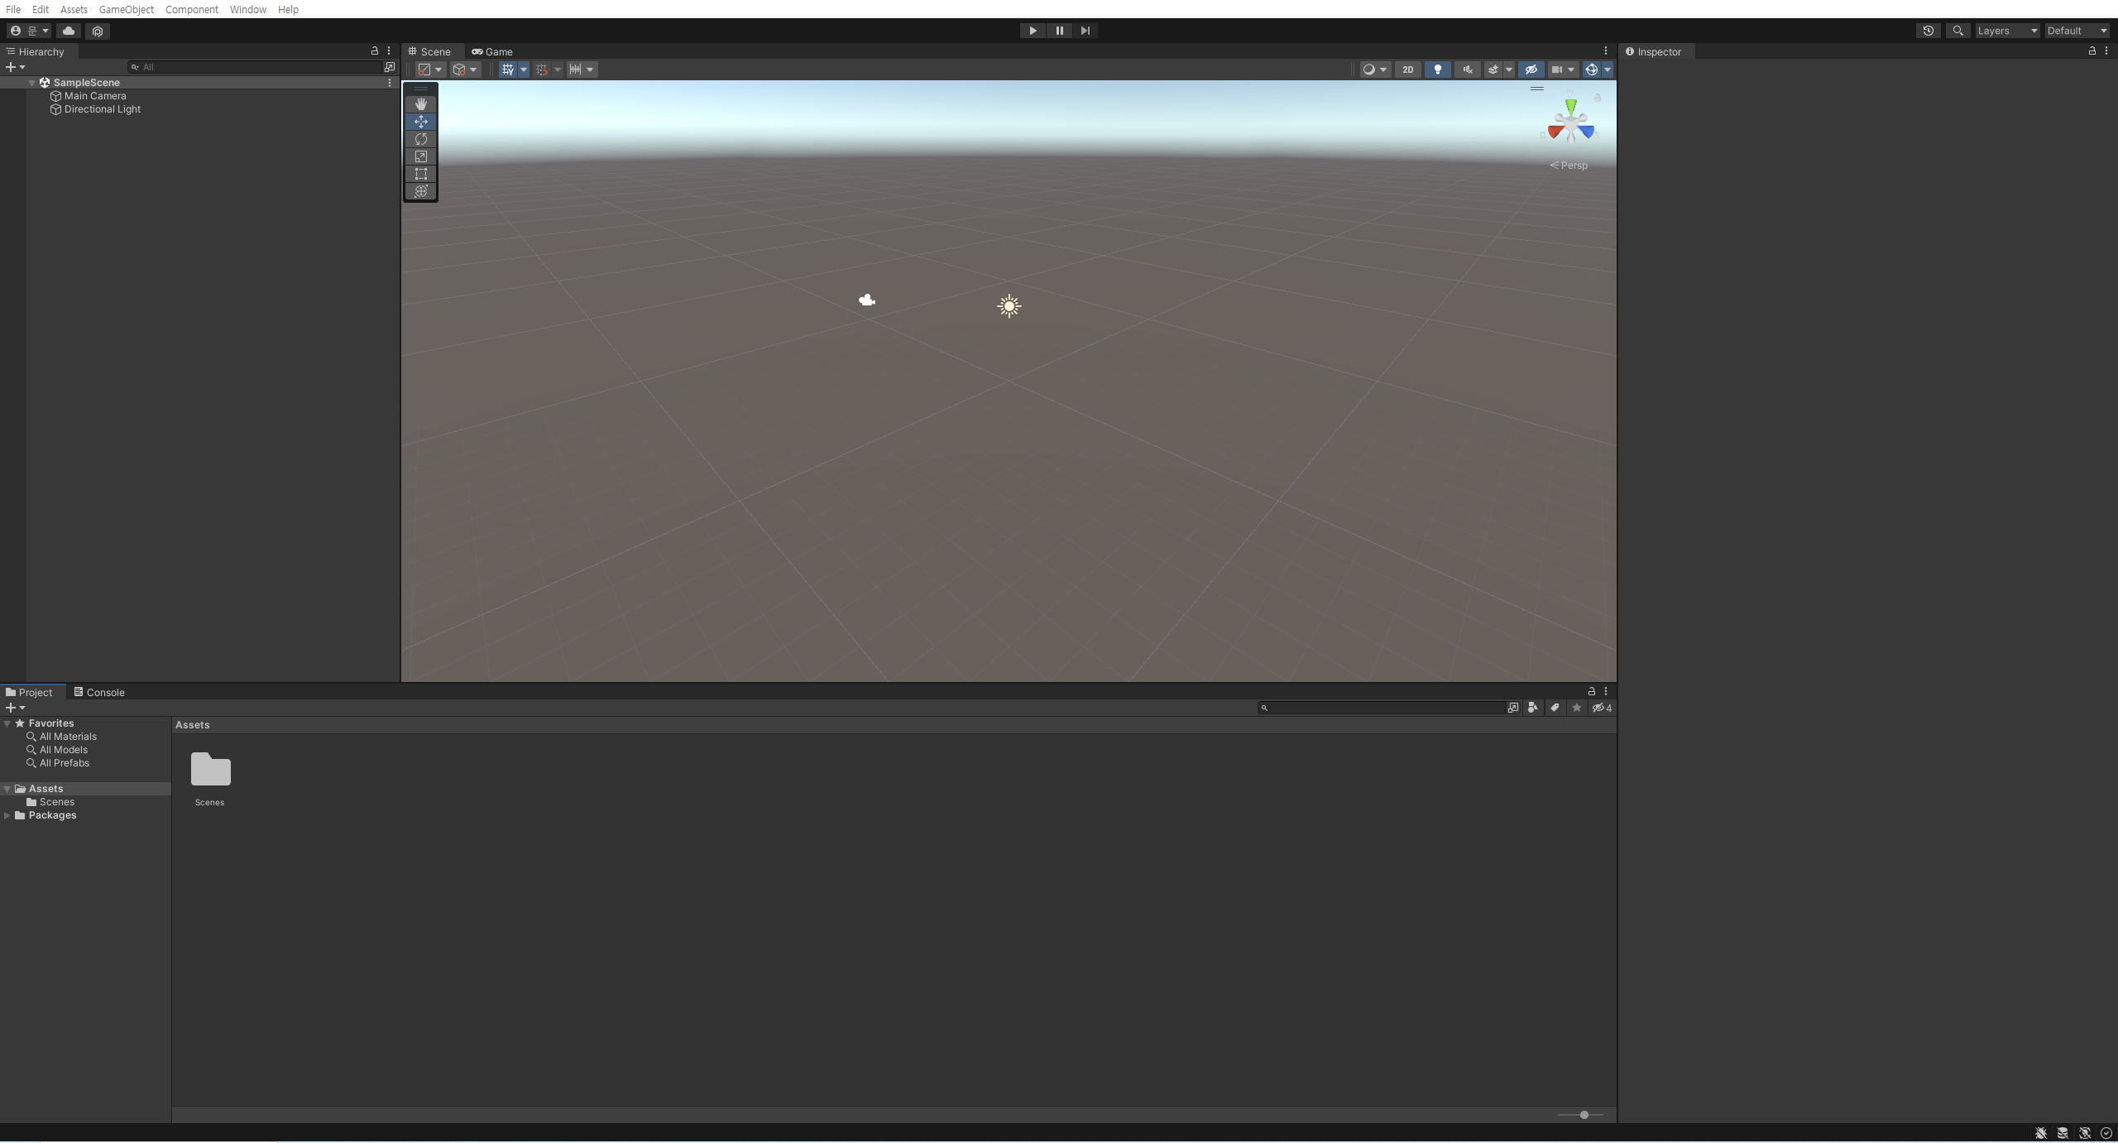Screen dimensions: 2118x1143
Task: Select the Rect transform tool
Action: (421, 174)
